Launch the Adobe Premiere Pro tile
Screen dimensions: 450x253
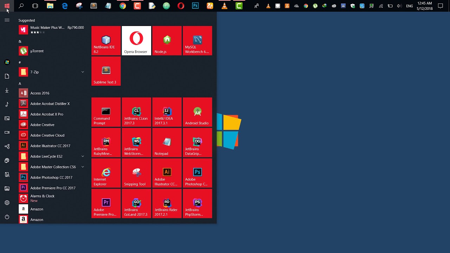(x=106, y=203)
